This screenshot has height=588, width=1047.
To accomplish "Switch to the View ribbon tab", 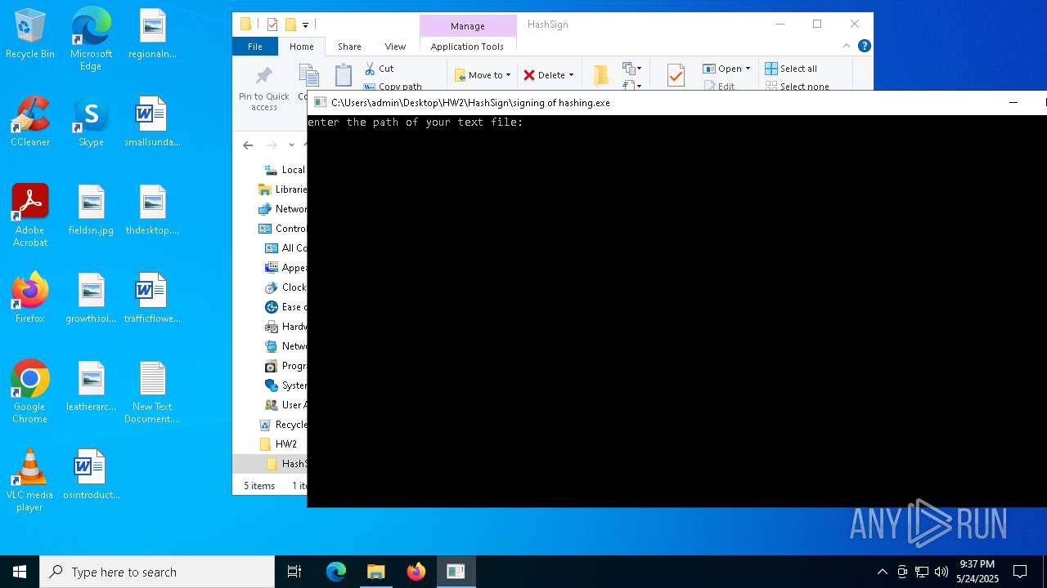I will point(395,47).
